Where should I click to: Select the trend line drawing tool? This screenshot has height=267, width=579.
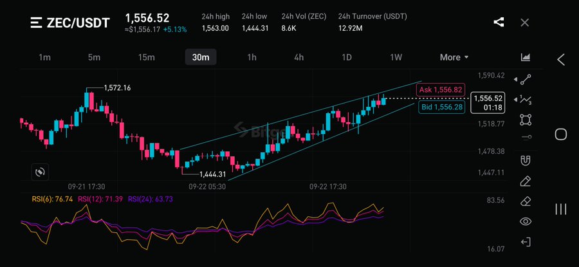point(526,79)
